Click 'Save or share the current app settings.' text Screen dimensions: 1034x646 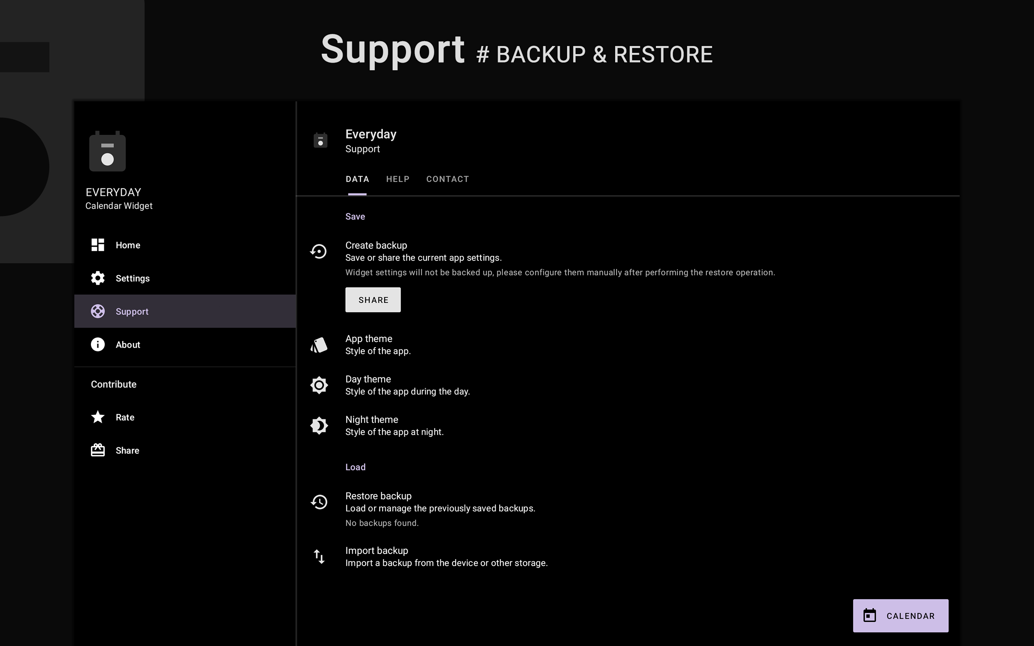coord(423,258)
